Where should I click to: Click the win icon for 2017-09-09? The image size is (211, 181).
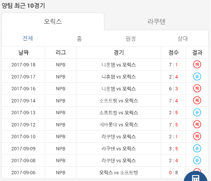(x=197, y=148)
